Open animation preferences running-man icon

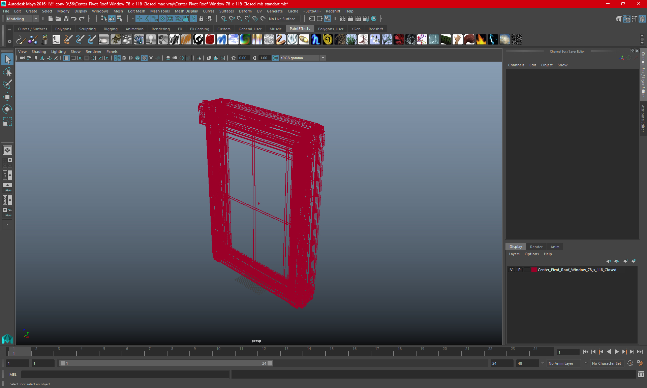click(x=640, y=363)
